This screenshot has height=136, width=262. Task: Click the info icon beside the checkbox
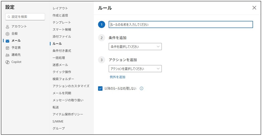pyautogui.click(x=141, y=89)
